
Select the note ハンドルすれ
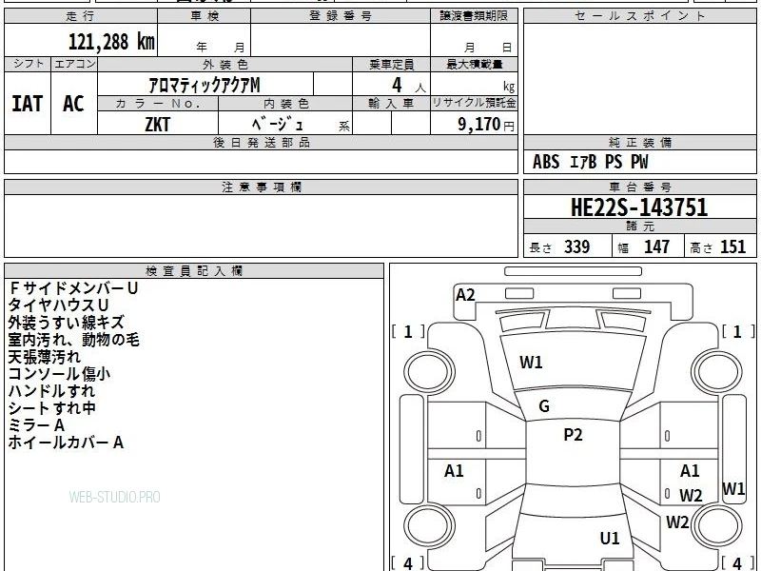pos(51,391)
